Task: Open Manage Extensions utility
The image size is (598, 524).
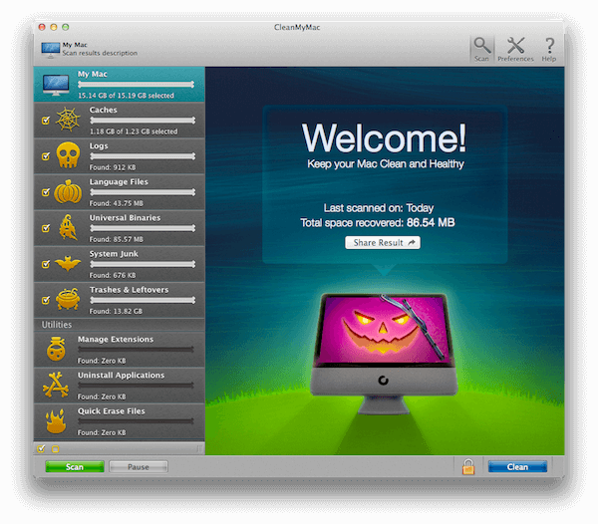Action: [120, 349]
